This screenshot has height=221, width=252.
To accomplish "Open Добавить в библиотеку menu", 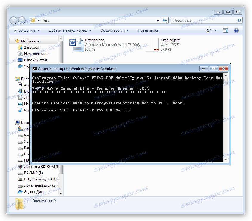I will pos(70,30).
